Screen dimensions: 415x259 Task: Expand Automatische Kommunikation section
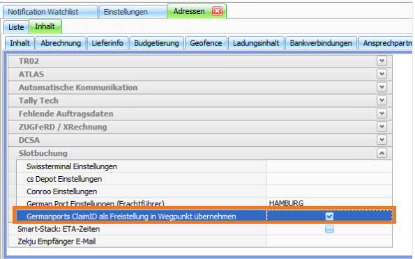click(382, 87)
